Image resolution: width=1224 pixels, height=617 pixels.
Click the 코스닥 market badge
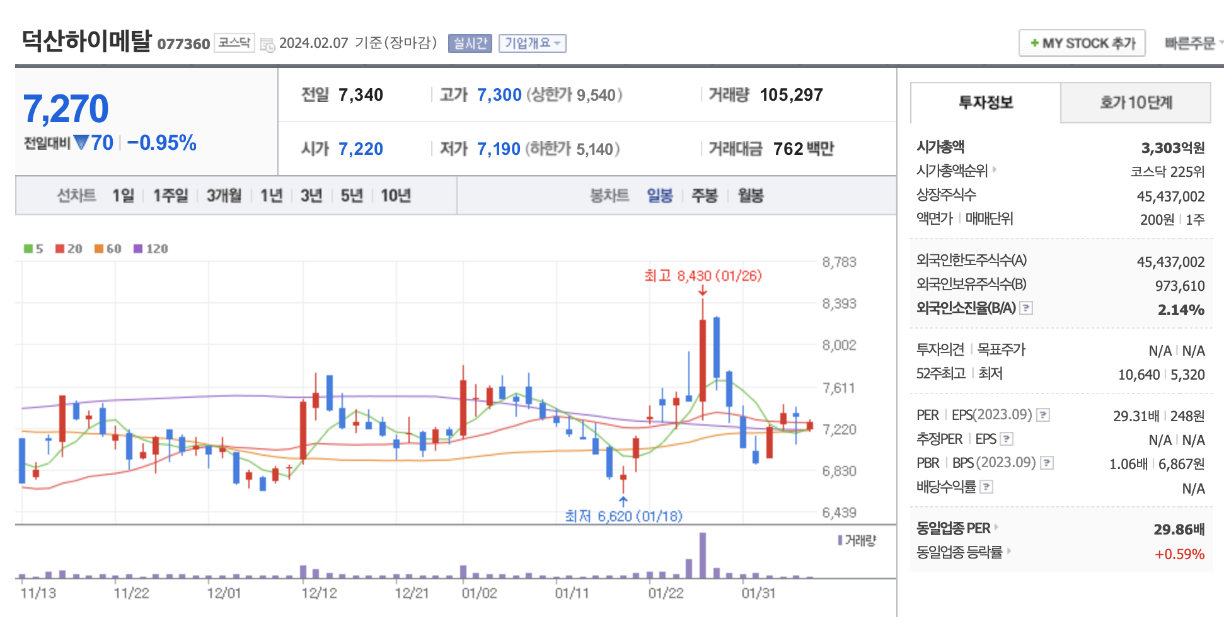[x=234, y=43]
